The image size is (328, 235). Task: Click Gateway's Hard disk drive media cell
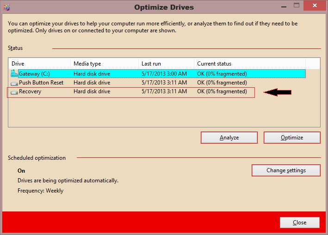[92, 74]
